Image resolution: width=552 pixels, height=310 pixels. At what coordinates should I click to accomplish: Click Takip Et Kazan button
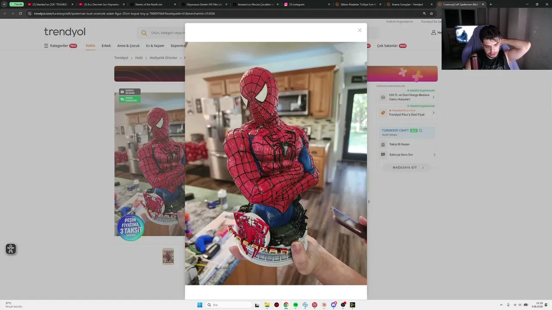(407, 144)
